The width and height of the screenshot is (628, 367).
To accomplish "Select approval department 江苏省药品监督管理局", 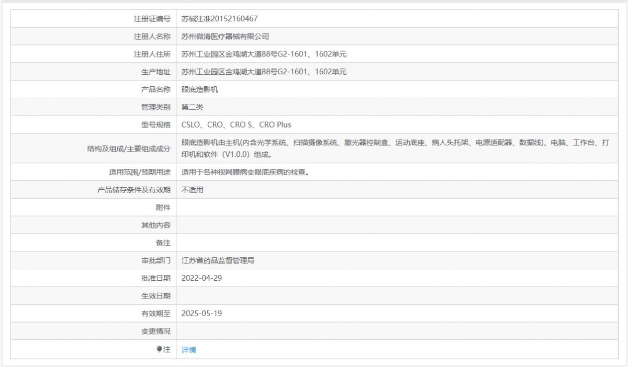I will 218,260.
